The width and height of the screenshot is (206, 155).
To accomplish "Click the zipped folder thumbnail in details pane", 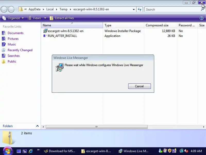I will click(x=8, y=138).
